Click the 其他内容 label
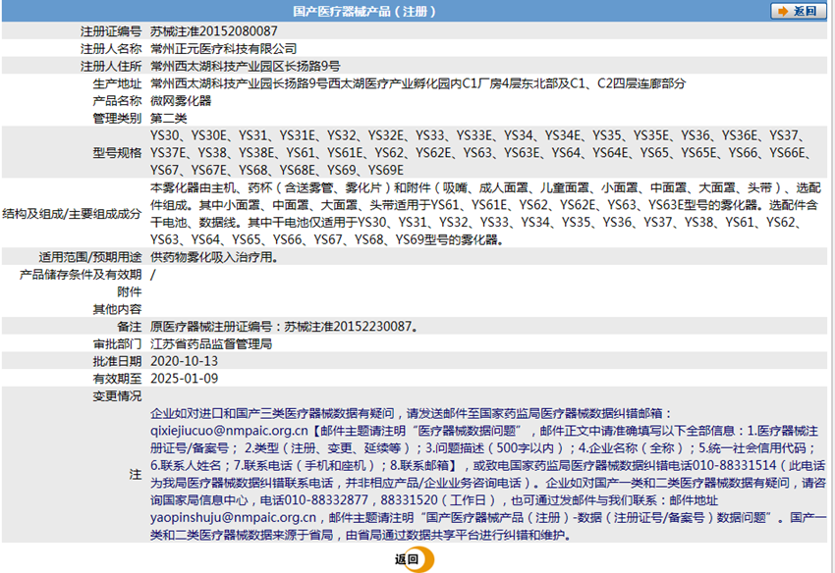The image size is (835, 573). tap(117, 309)
